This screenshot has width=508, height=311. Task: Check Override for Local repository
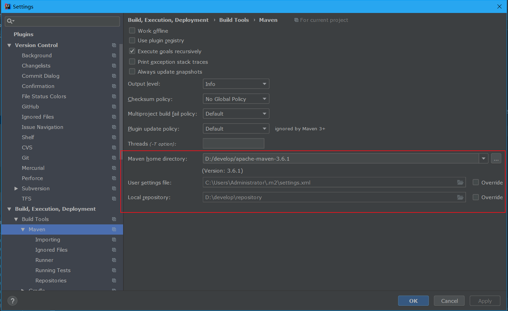[476, 197]
